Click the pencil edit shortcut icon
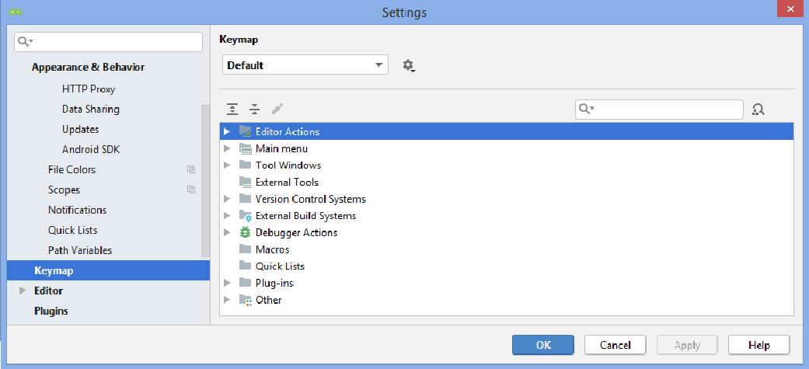The height and width of the screenshot is (369, 809). coord(277,110)
